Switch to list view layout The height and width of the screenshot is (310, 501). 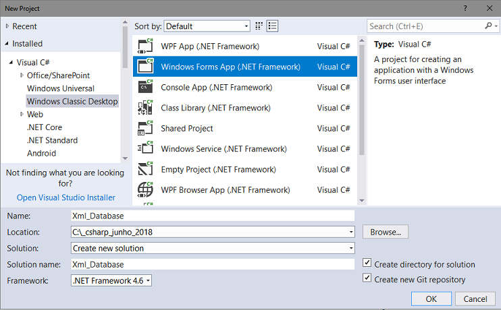(273, 26)
